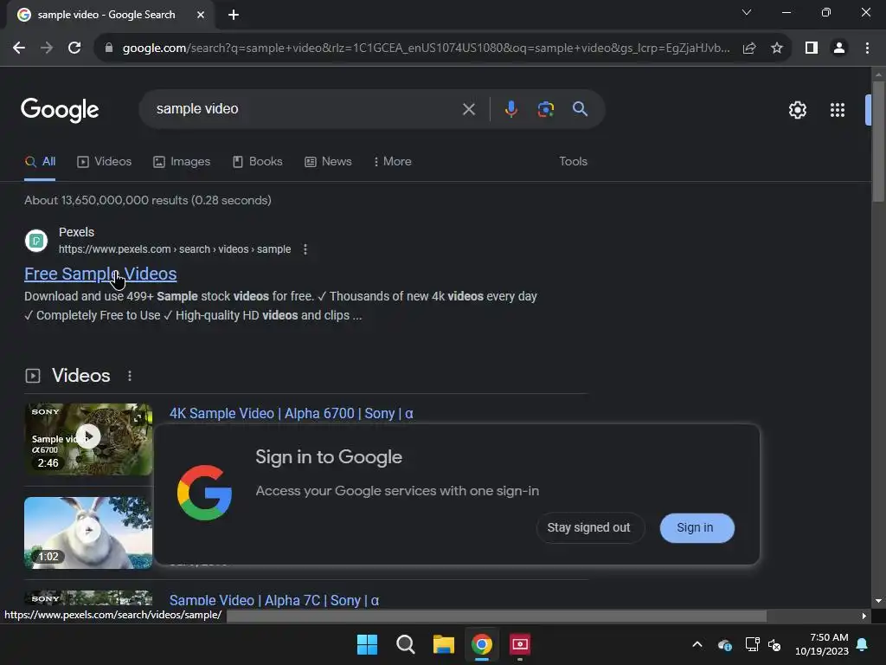Open the Pexels result three-dot options

pyautogui.click(x=305, y=249)
